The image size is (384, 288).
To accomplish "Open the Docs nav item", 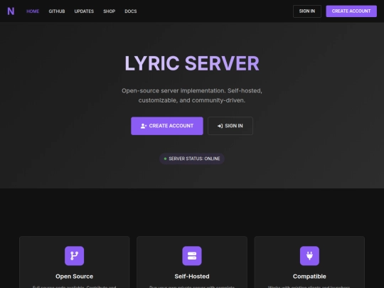I will coord(131,11).
